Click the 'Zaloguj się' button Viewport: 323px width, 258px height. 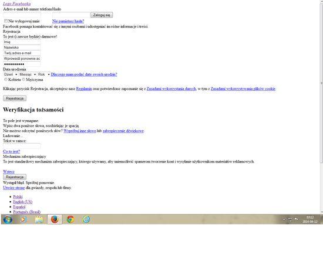click(x=102, y=15)
